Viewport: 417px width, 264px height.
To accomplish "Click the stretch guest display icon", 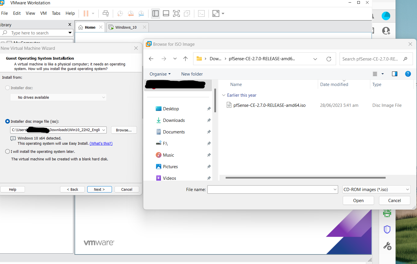I will point(216,13).
